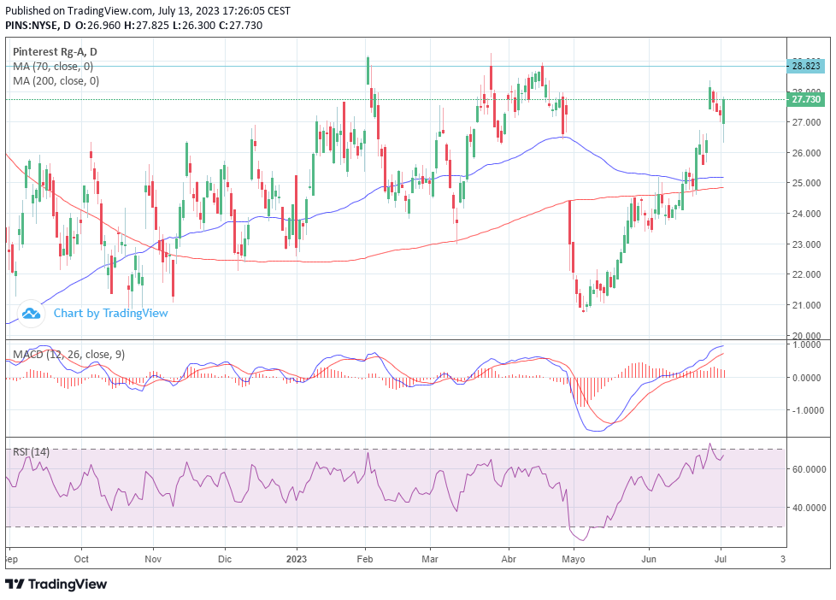This screenshot has width=836, height=600.
Task: Click the 22.000 price axis label
Action: tap(806, 274)
